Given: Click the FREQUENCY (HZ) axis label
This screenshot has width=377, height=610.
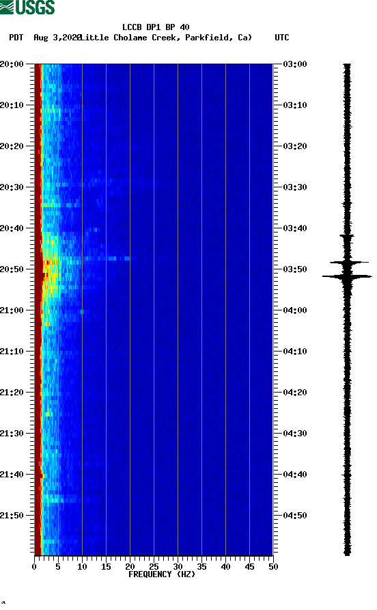Looking at the screenshot, I should pyautogui.click(x=162, y=574).
